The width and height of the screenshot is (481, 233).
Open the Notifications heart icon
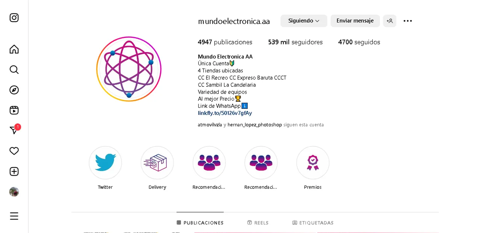pos(14,151)
